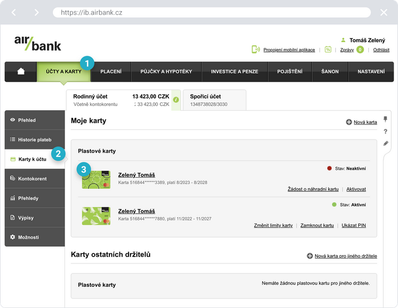Viewport: 398px width, 308px height.
Task: Click the pin icon on right edge
Action: point(386,119)
